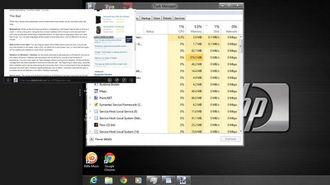Screen dimensions: 330x185
Task: Expand the Paint.NET process group
Action: [90, 98]
